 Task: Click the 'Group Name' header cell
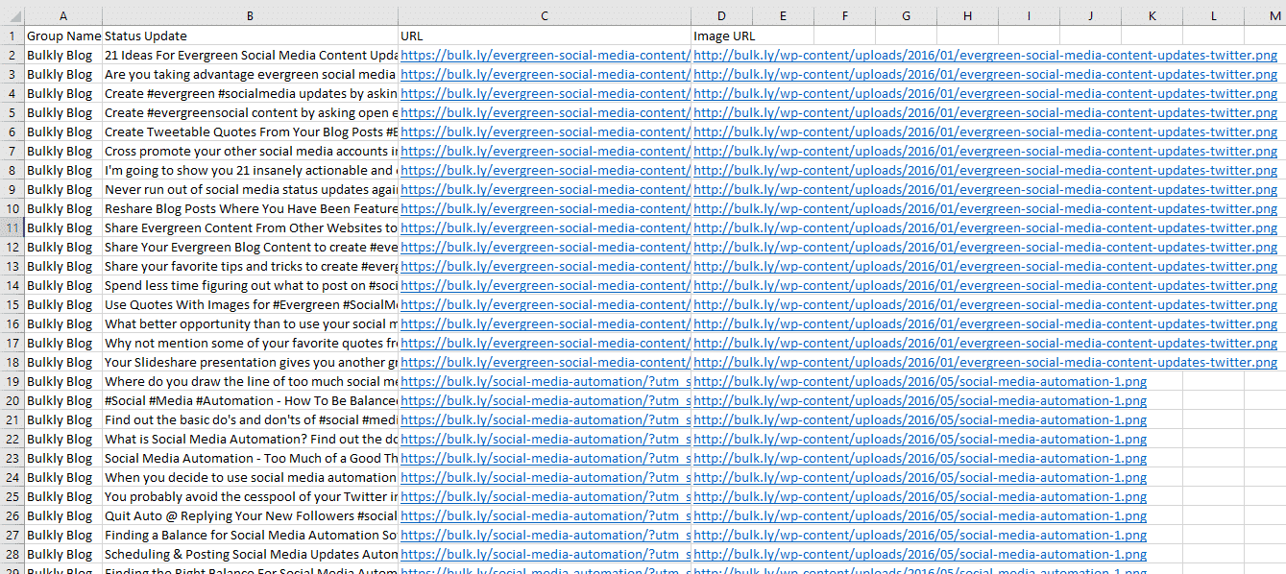click(63, 36)
